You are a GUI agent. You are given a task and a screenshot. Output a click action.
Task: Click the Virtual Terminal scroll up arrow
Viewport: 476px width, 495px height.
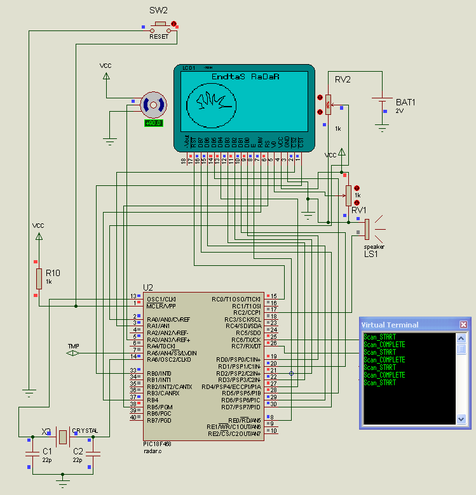point(461,339)
